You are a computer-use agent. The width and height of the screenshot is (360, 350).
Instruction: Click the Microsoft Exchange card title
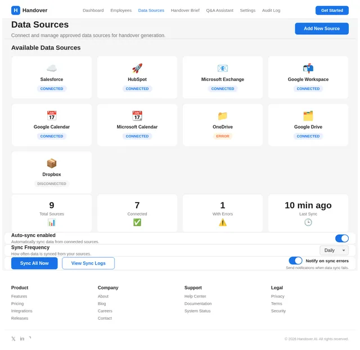pyautogui.click(x=223, y=79)
